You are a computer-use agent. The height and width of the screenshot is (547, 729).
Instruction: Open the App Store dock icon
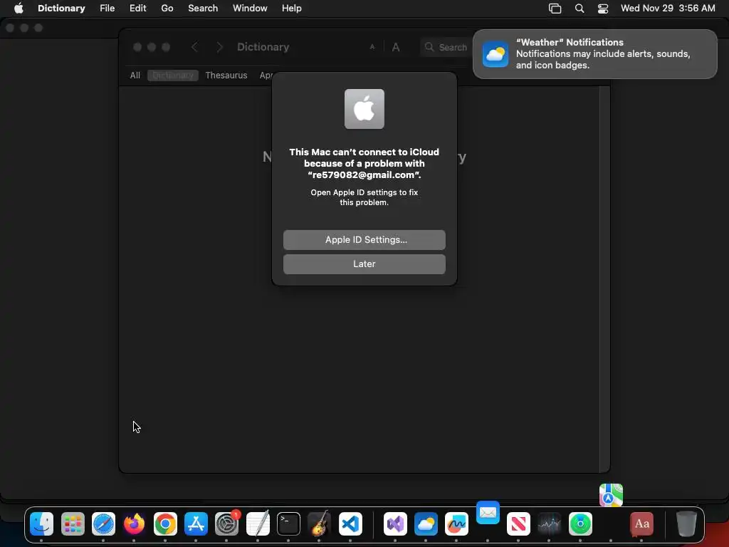(x=196, y=523)
